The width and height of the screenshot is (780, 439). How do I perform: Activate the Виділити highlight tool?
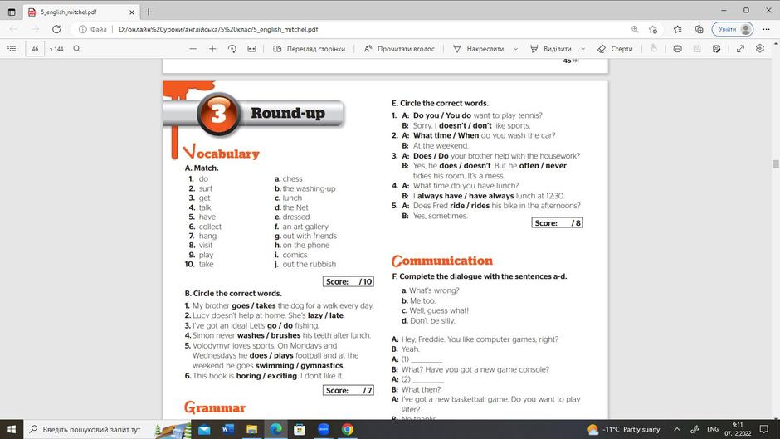(551, 49)
